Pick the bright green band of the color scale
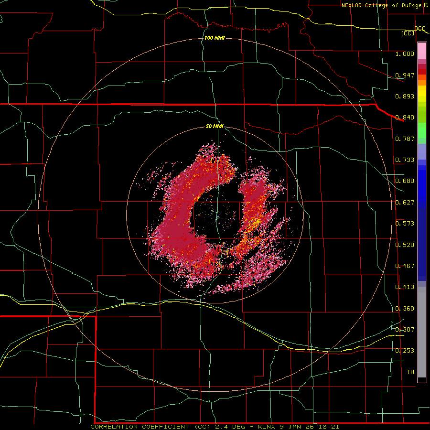Viewport: 430px width, 430px height. pyautogui.click(x=422, y=130)
